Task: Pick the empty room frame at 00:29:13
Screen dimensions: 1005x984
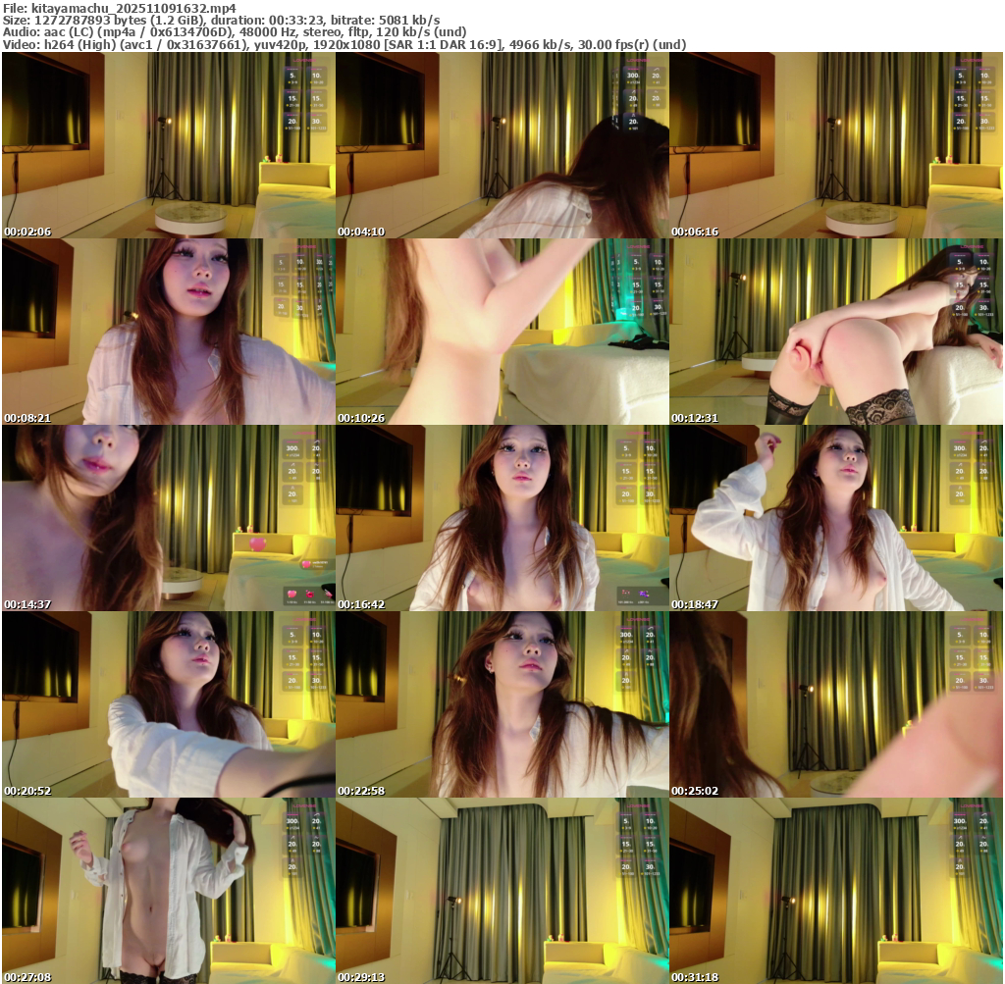Action: point(502,891)
